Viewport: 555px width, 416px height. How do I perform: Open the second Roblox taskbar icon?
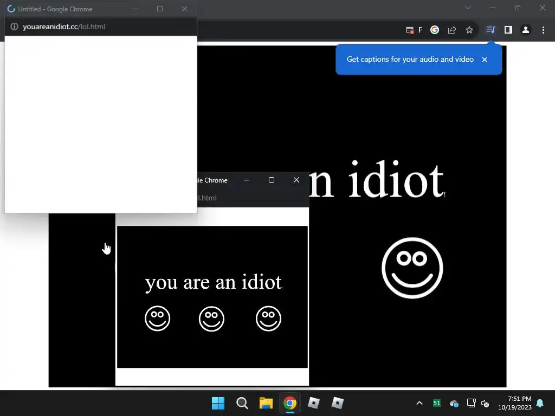tap(337, 403)
